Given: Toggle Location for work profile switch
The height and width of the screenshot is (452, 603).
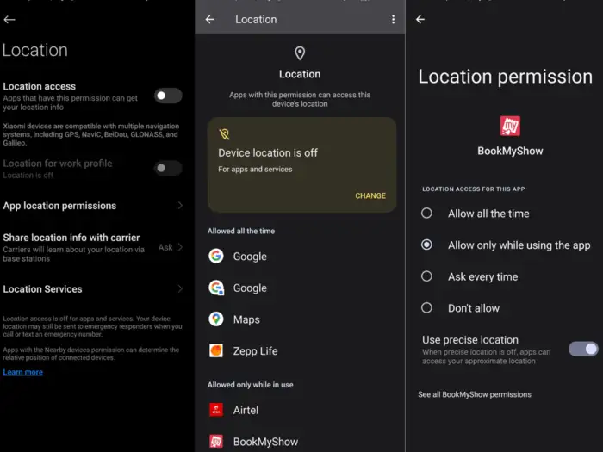Looking at the screenshot, I should (168, 168).
